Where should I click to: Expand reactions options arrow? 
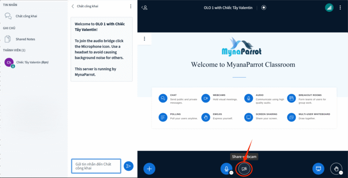click(x=341, y=173)
